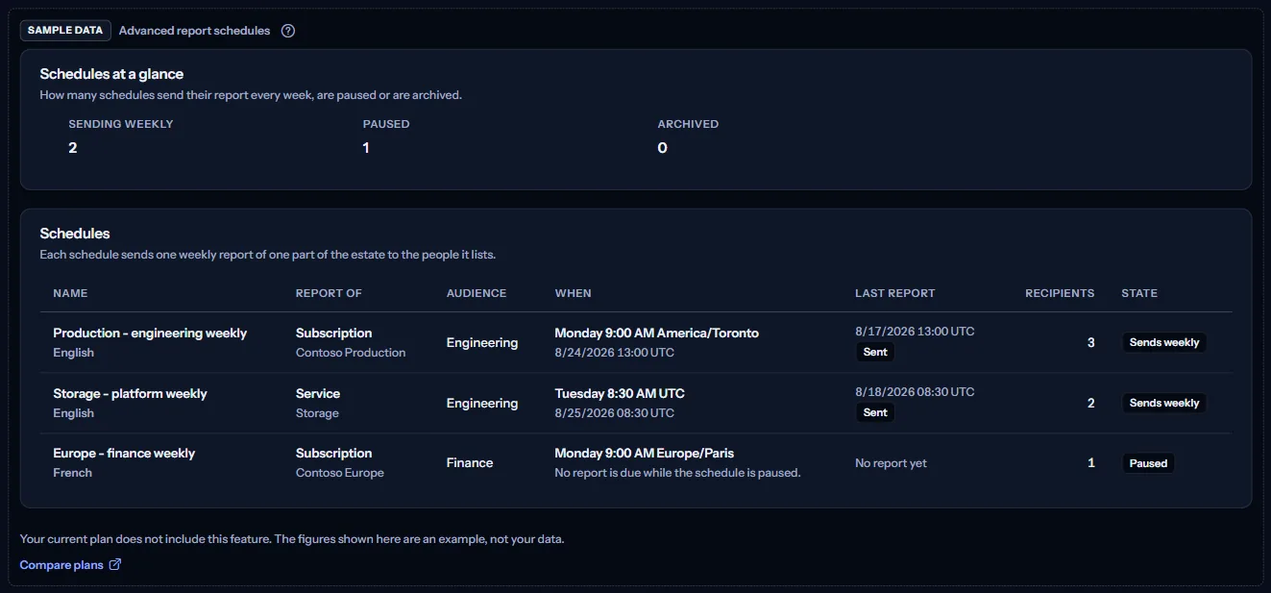This screenshot has height=593, width=1271.
Task: Click the Advanced report schedules title
Action: pyautogui.click(x=194, y=31)
